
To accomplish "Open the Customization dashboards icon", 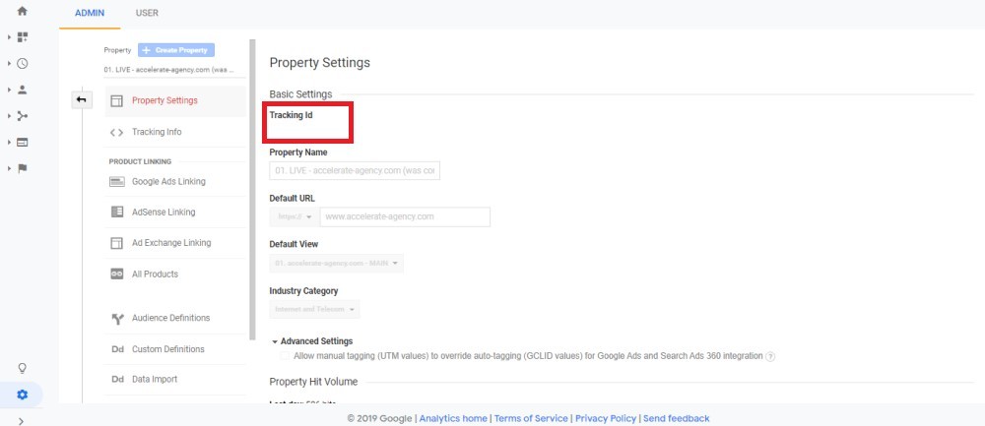I will (x=22, y=37).
